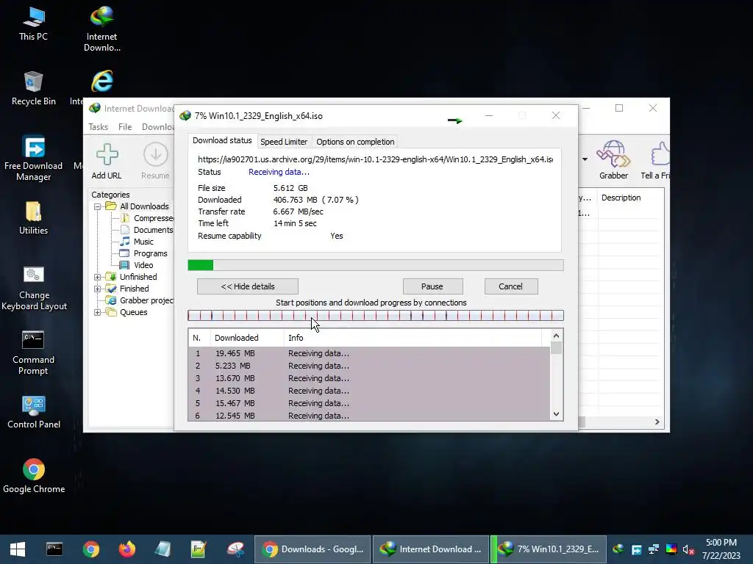This screenshot has width=753, height=564.
Task: Open This PC desktop icon
Action: 33,24
